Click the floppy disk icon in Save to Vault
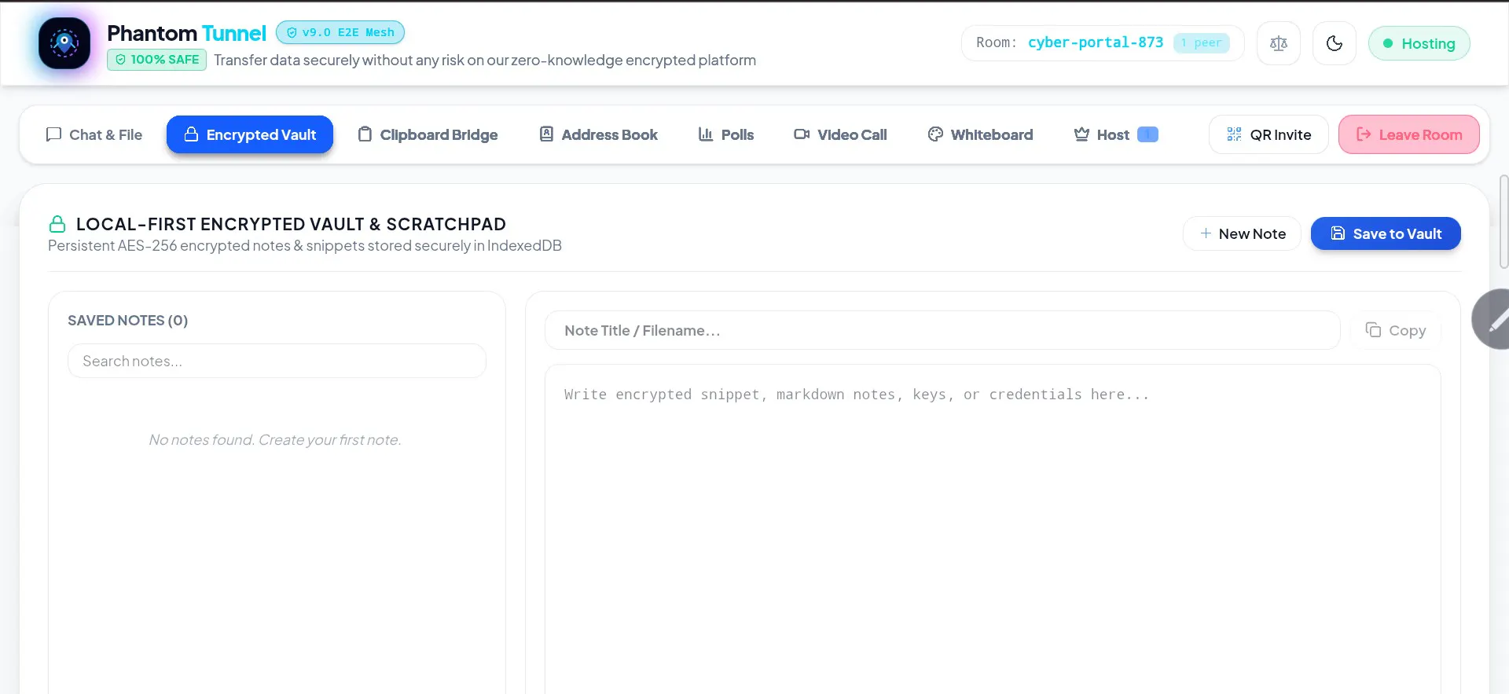Screen dimensions: 1509x694 [1338, 233]
